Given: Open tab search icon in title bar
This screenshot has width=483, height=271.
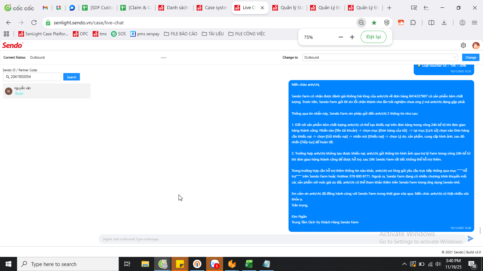Looking at the screenshot, I should 414,8.
